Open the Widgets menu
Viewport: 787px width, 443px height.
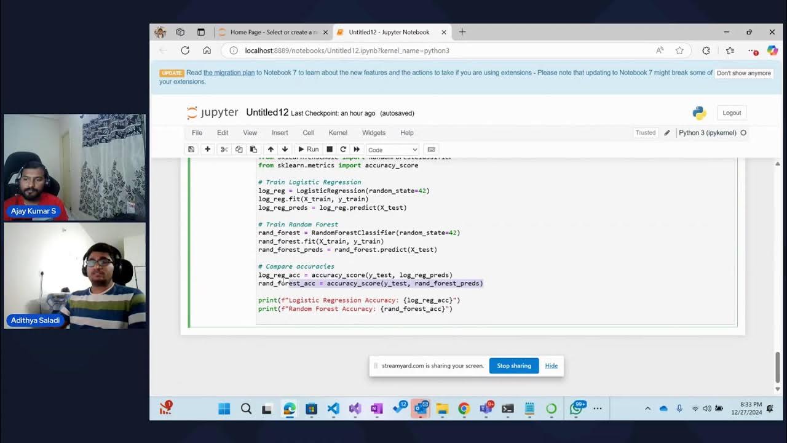click(374, 133)
